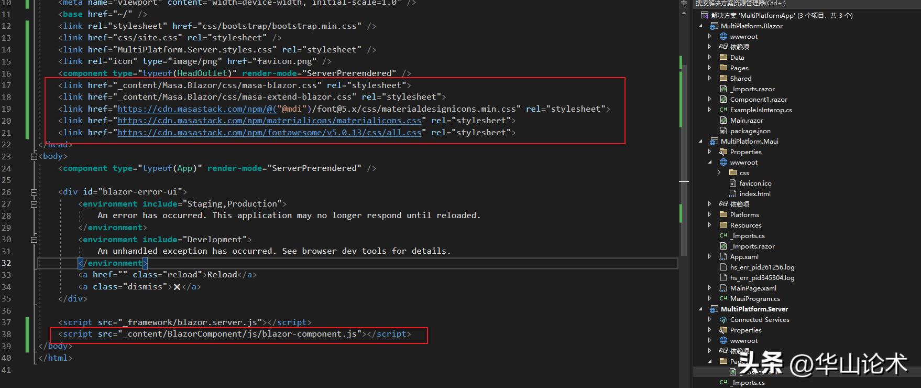Click the wrench icon of Maui Properties
The image size is (921, 388).
coord(723,152)
